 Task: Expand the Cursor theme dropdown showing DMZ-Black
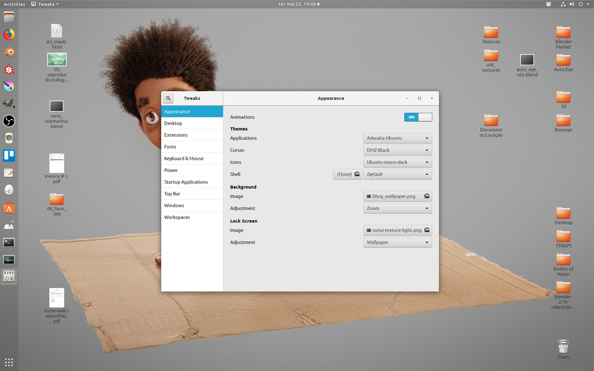pos(397,150)
